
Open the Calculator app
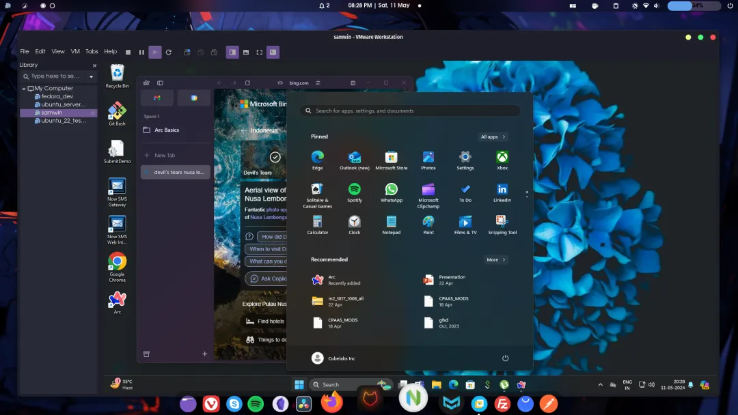click(317, 225)
